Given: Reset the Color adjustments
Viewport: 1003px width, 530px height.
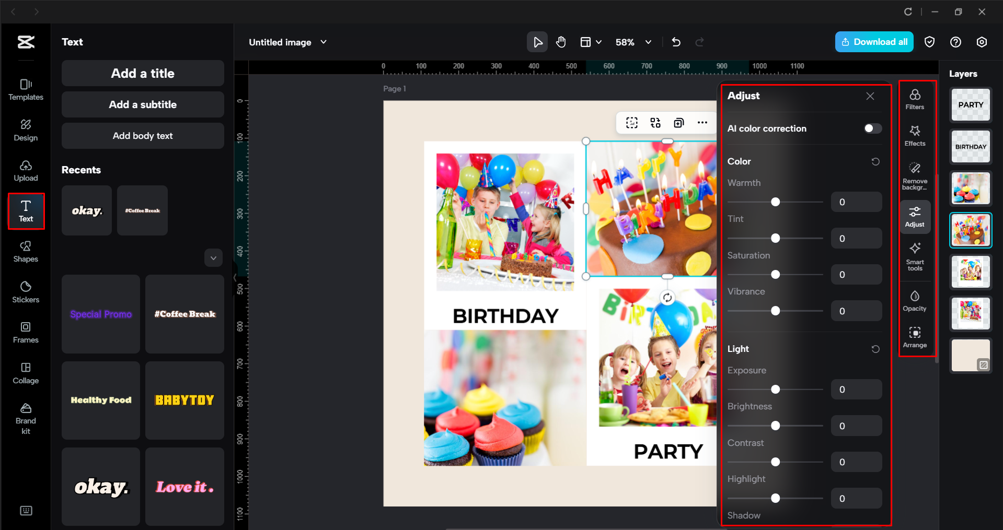Looking at the screenshot, I should coord(875,161).
